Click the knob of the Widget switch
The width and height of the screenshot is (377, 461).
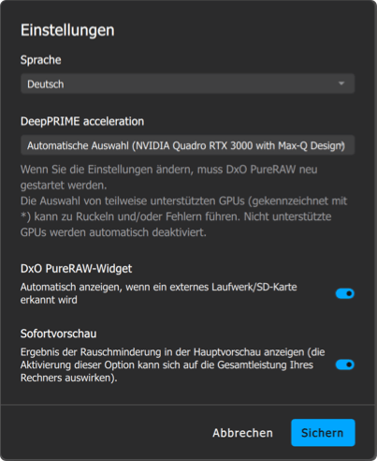pos(349,293)
